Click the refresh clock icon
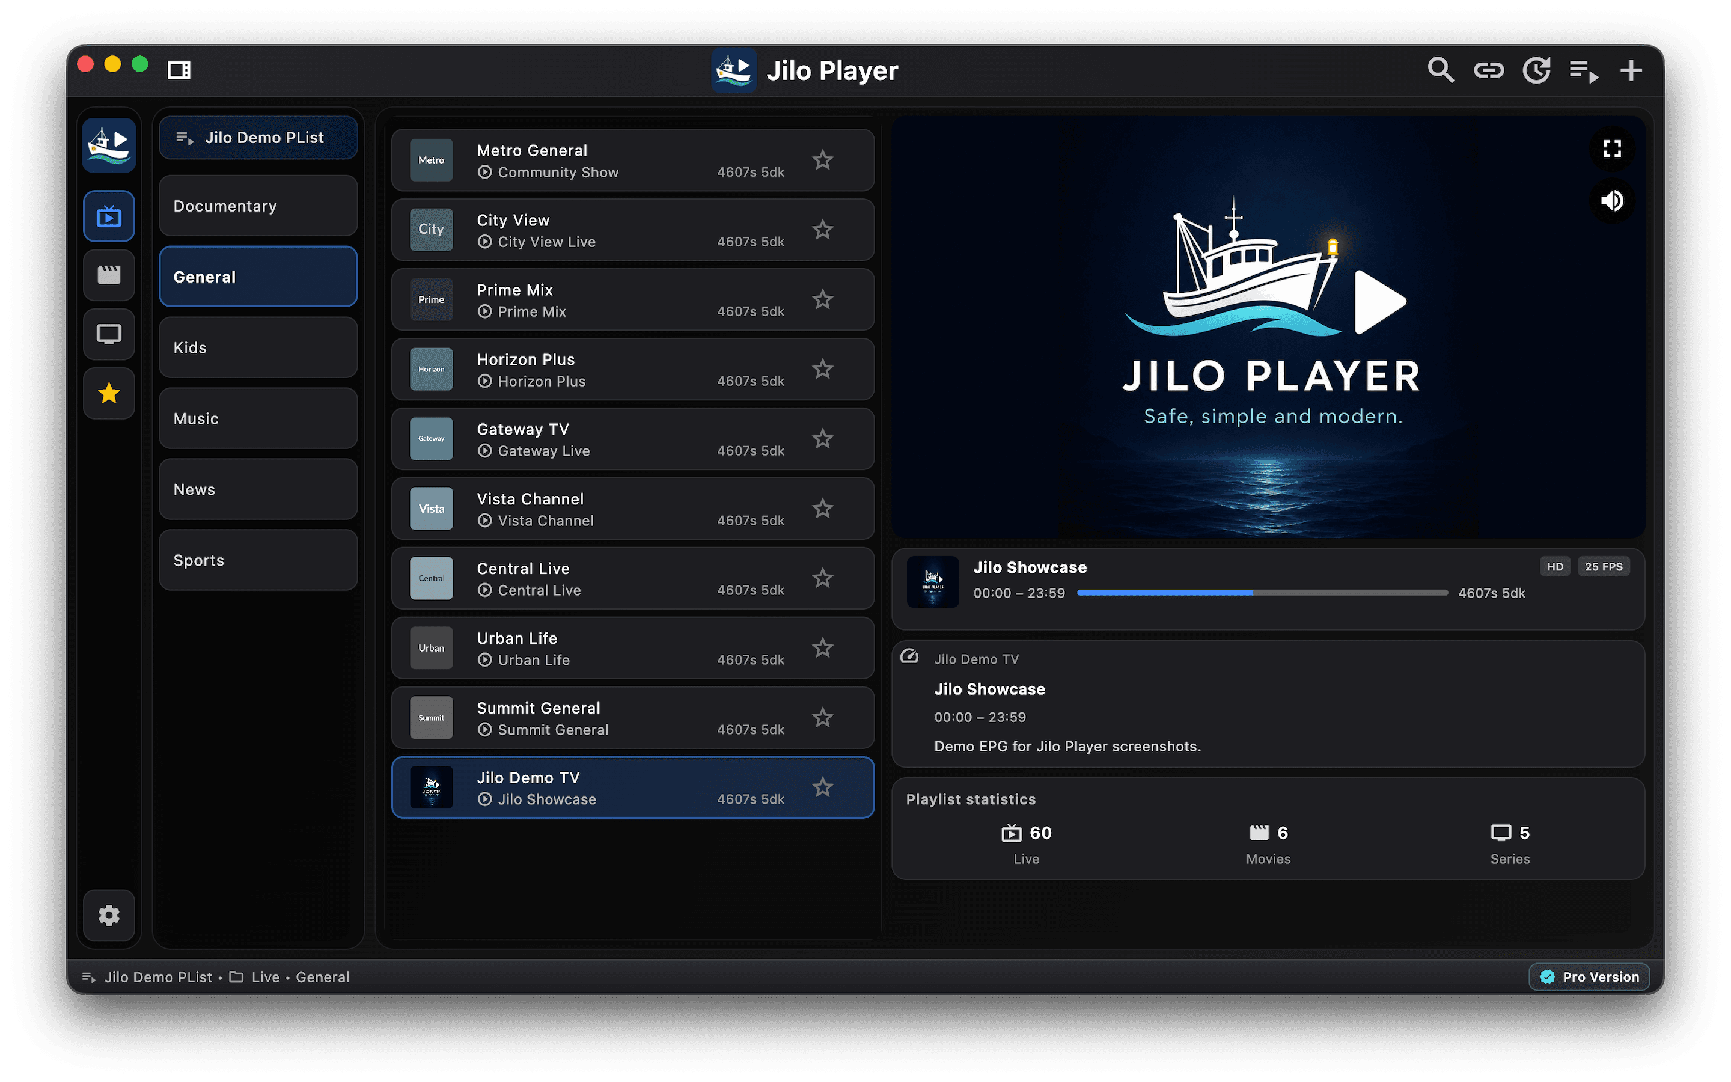 tap(1536, 70)
